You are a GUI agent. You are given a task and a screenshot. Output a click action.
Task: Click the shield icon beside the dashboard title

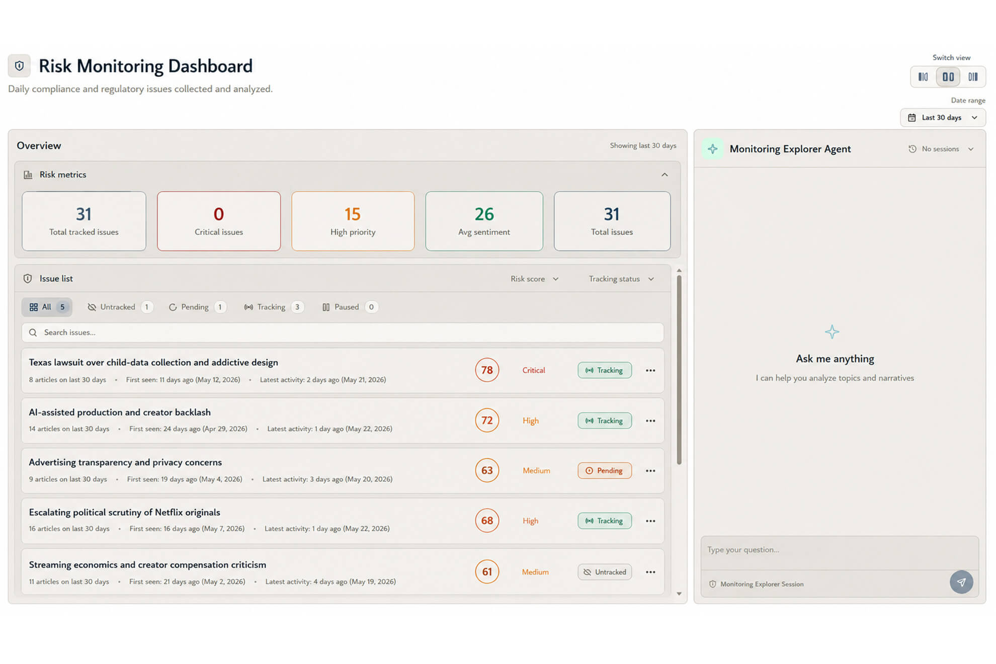pyautogui.click(x=19, y=66)
